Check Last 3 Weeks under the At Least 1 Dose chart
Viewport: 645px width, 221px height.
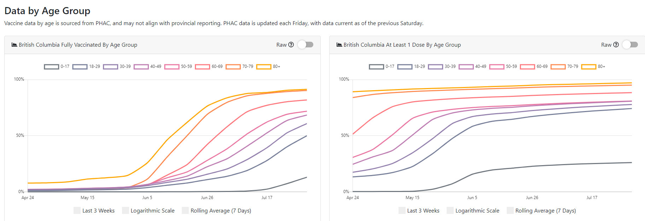point(402,210)
